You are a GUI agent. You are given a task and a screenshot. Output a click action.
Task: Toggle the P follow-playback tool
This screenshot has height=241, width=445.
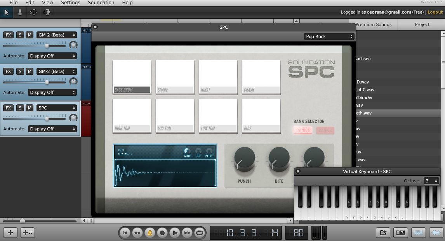47,12
